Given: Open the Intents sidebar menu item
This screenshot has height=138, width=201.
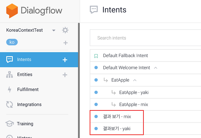Looking at the screenshot, I should [x=39, y=60].
